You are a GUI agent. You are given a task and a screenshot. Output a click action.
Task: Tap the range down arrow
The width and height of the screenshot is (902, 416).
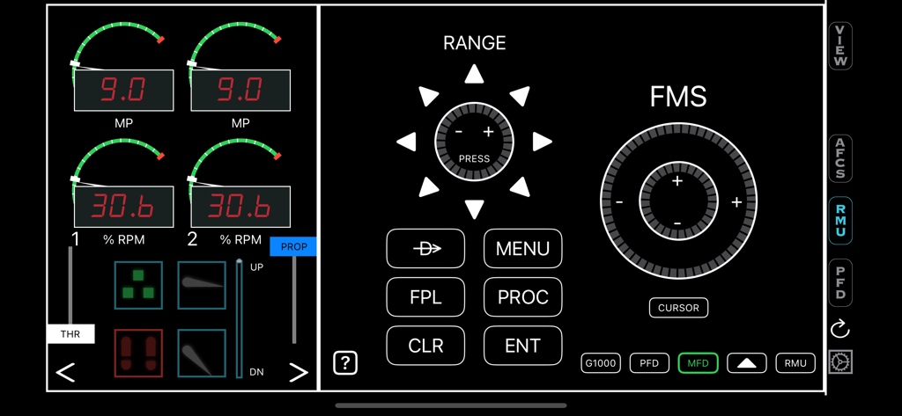point(474,209)
